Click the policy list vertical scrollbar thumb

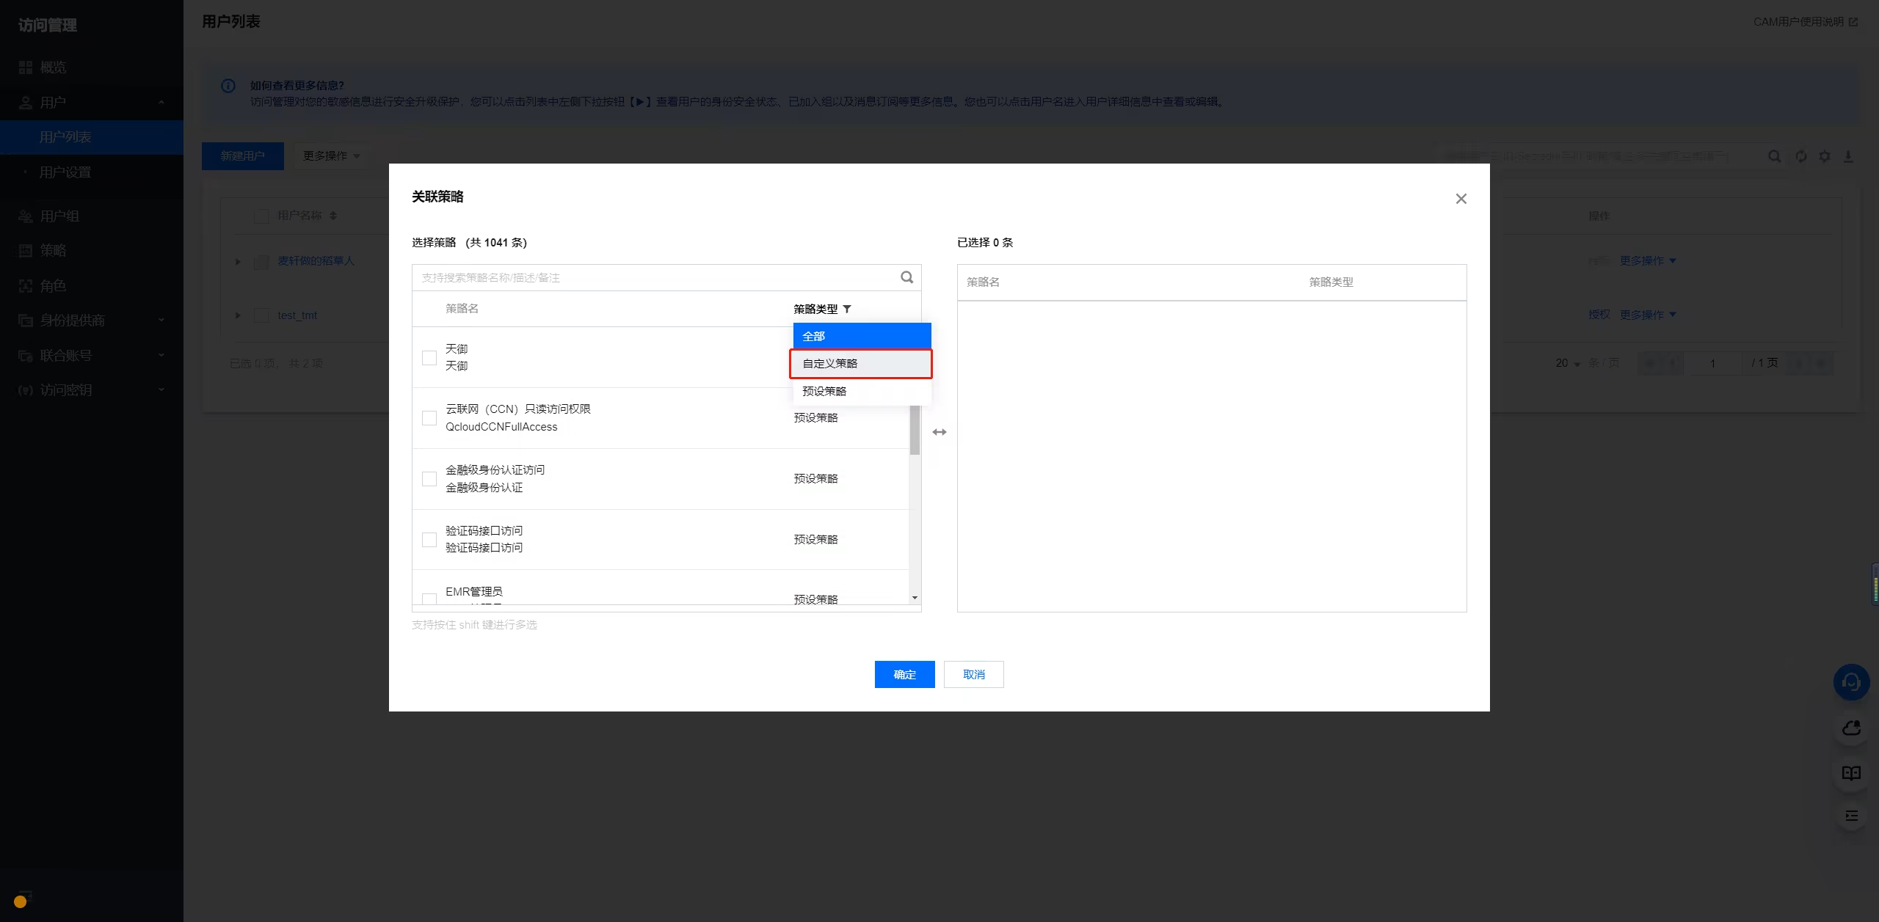[x=915, y=430]
